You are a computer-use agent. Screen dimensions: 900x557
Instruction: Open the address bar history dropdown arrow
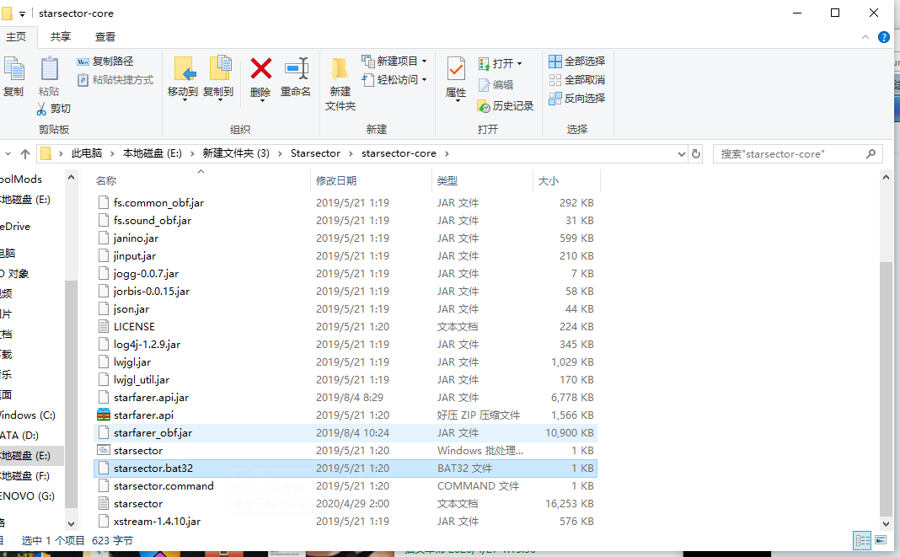tap(682, 154)
